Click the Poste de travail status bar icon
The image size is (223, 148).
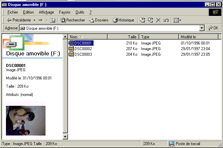tap(172, 144)
